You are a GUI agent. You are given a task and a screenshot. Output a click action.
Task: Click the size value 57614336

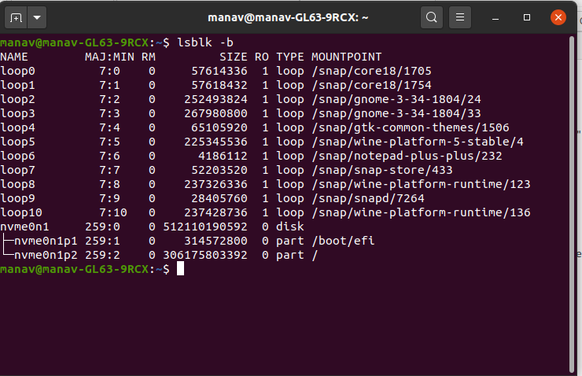pyautogui.click(x=219, y=71)
